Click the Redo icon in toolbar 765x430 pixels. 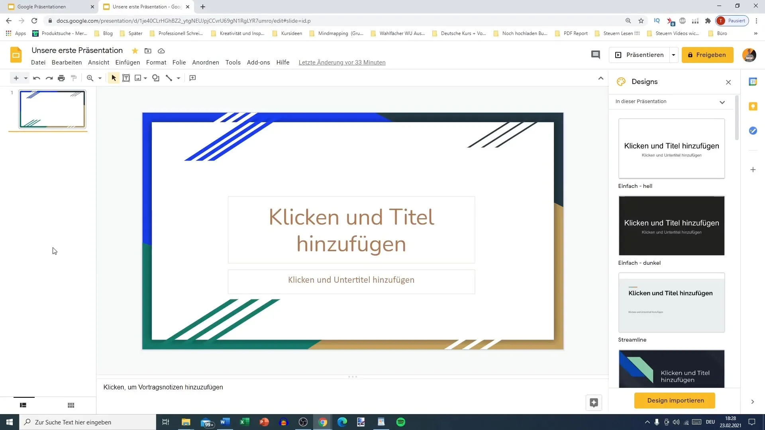point(49,78)
